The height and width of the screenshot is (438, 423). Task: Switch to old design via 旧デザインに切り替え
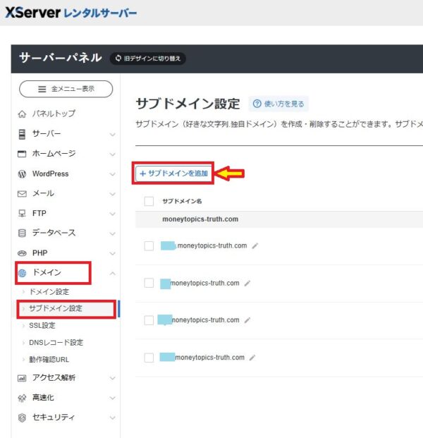(x=148, y=58)
